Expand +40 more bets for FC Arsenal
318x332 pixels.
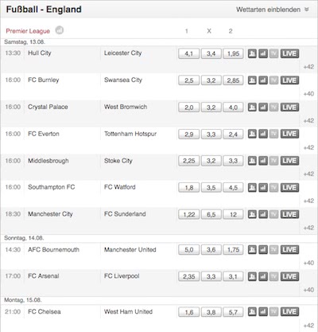[308, 290]
